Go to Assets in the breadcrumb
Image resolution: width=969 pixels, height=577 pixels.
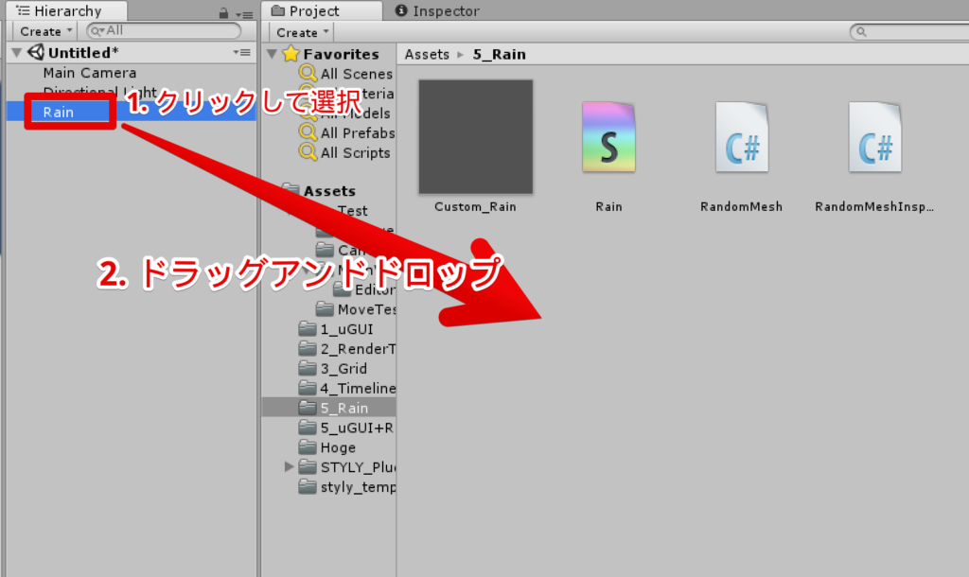(427, 54)
